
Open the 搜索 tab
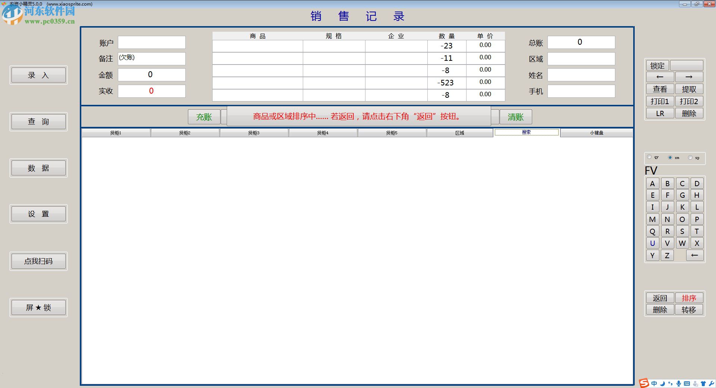click(526, 132)
